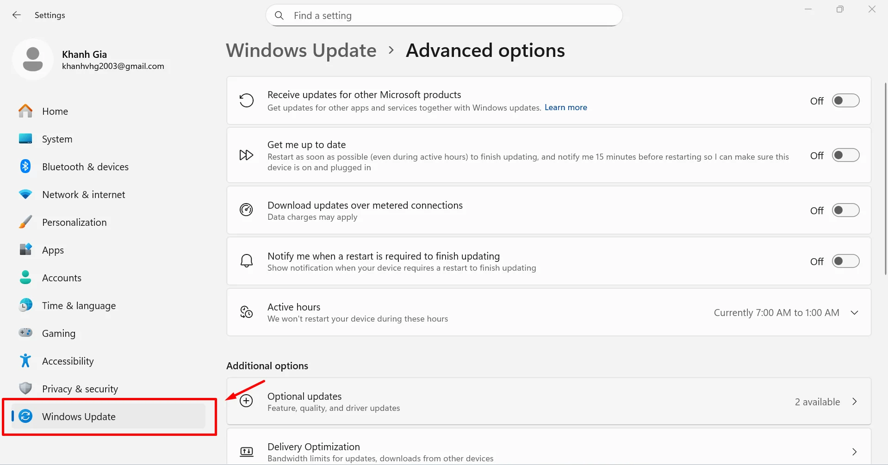Open the Home settings page
This screenshot has width=888, height=465.
point(108,111)
